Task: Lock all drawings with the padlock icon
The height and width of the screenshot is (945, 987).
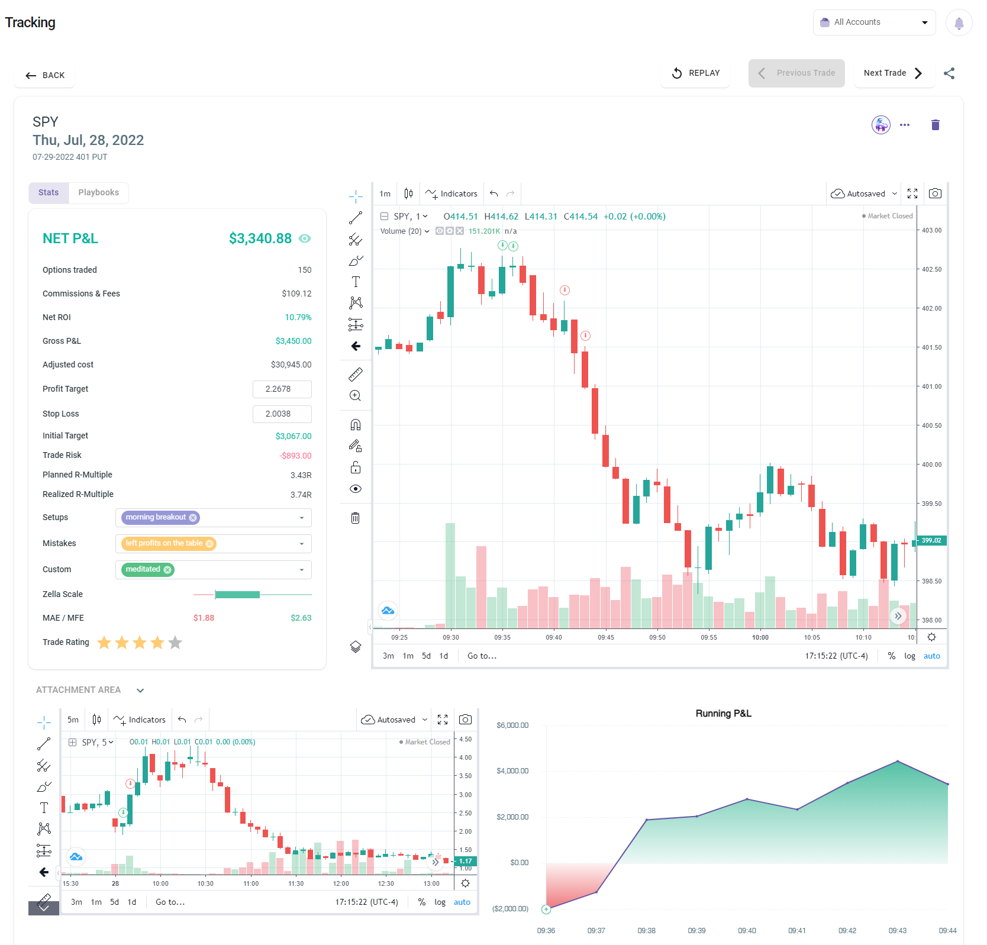Action: tap(355, 467)
